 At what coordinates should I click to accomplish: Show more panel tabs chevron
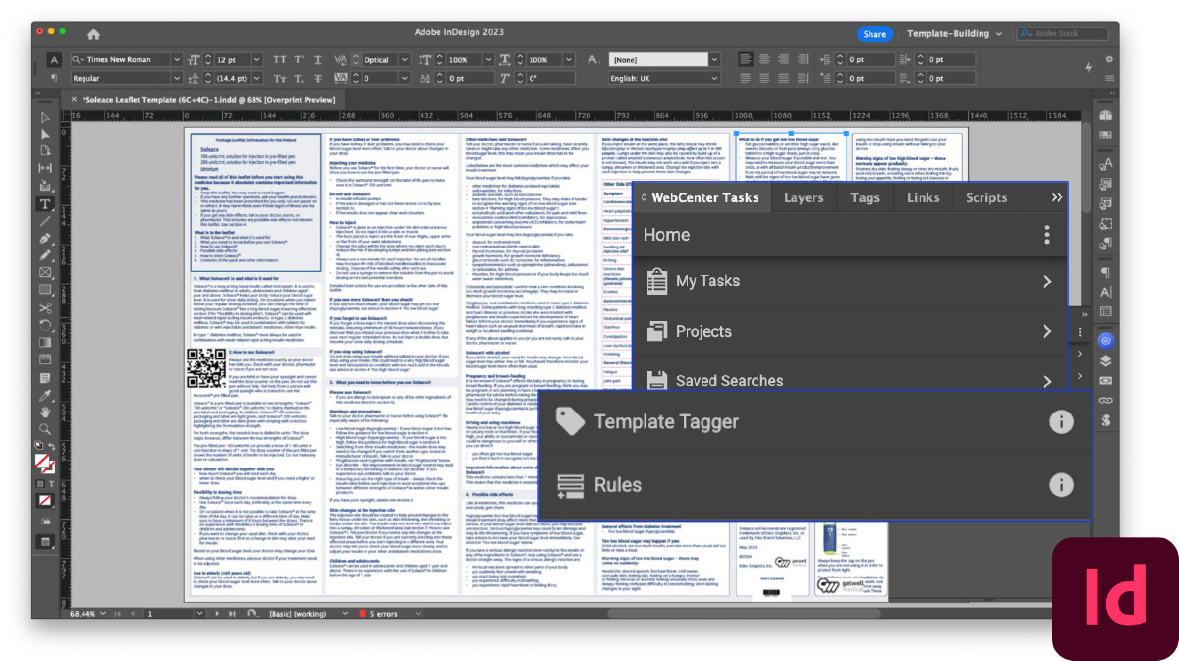click(x=1057, y=197)
